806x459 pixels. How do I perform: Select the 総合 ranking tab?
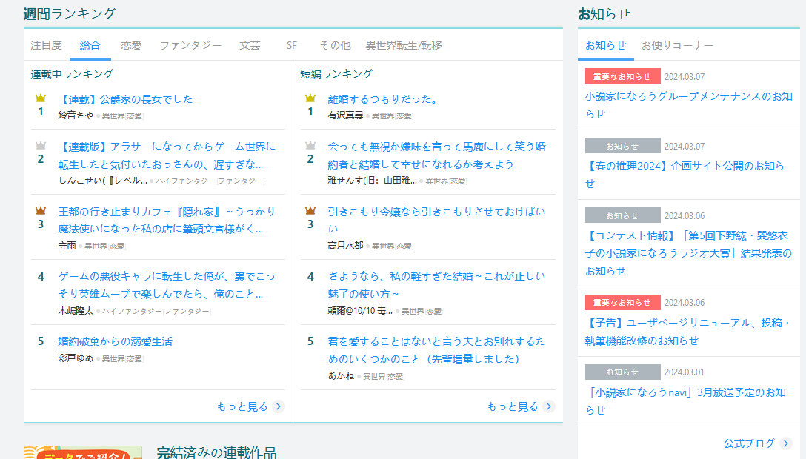tap(90, 45)
